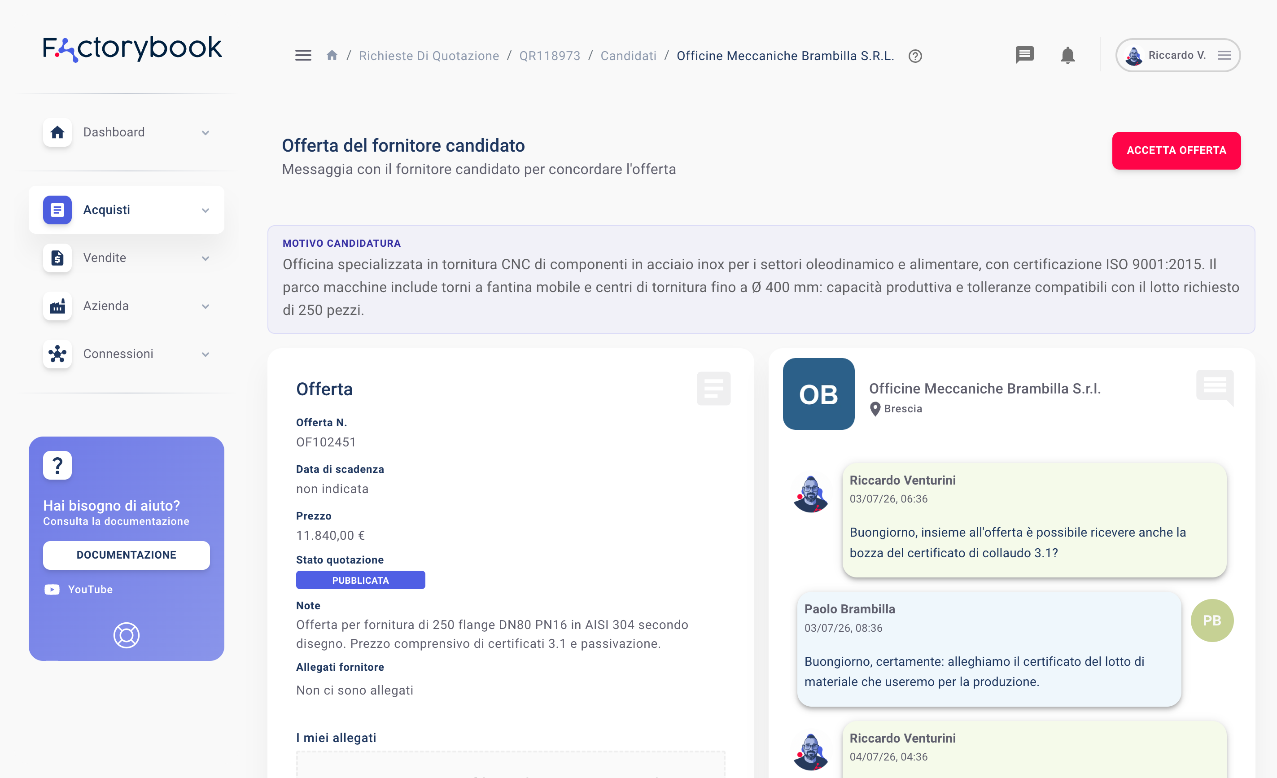Click the 'Brescia' location text
This screenshot has height=778, width=1277.
[x=903, y=409]
